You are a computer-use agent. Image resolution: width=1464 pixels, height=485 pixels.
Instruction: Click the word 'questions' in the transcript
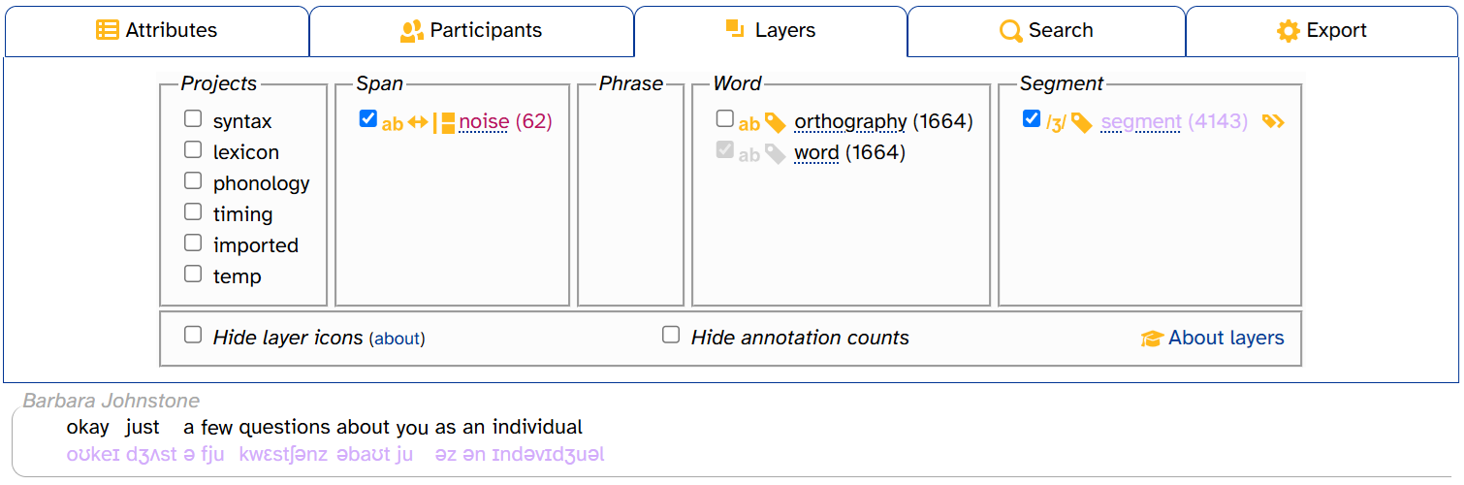pyautogui.click(x=285, y=427)
